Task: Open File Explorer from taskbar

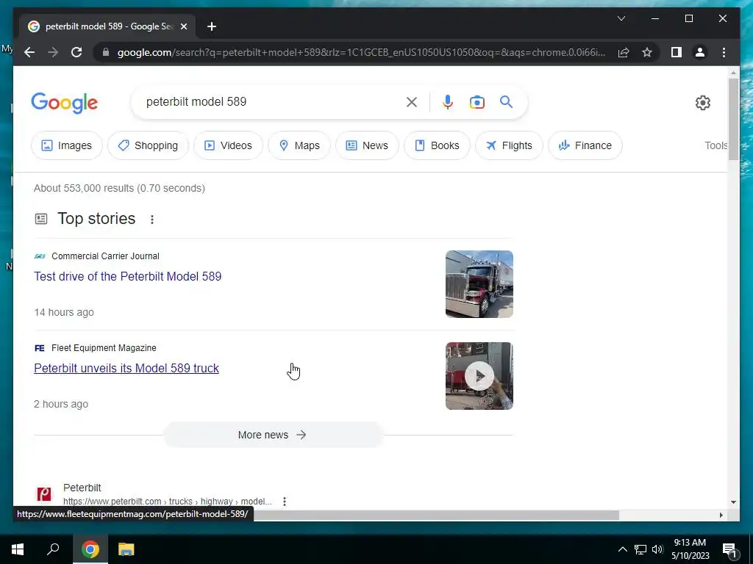Action: click(x=126, y=549)
